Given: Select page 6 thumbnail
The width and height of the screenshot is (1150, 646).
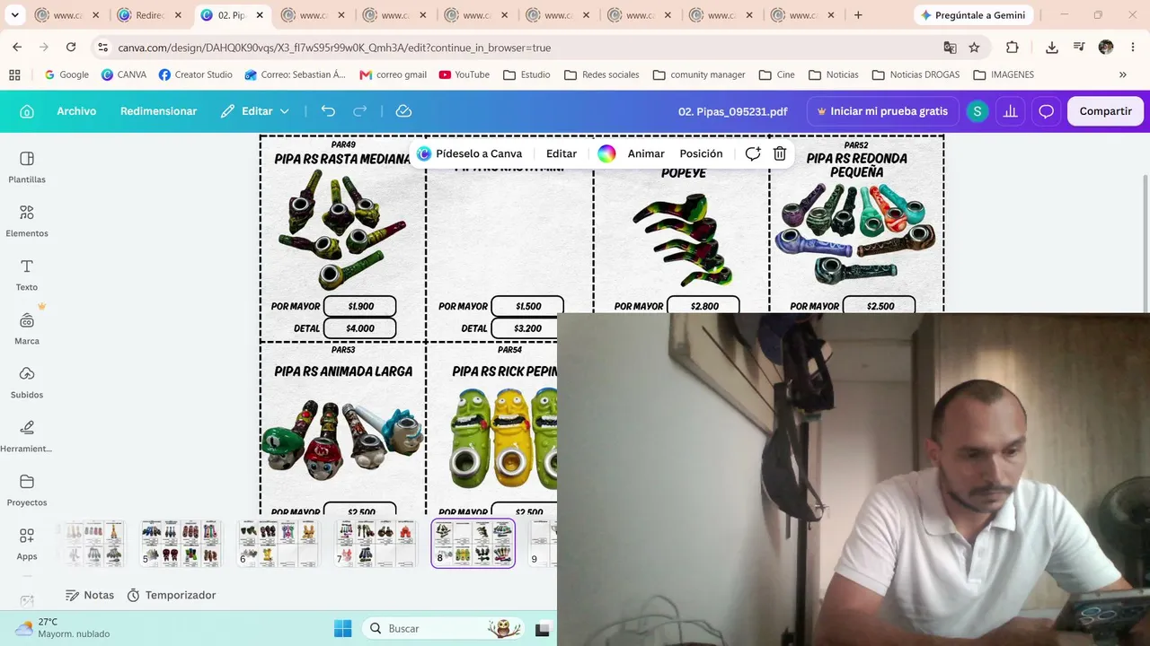Looking at the screenshot, I should (x=279, y=544).
